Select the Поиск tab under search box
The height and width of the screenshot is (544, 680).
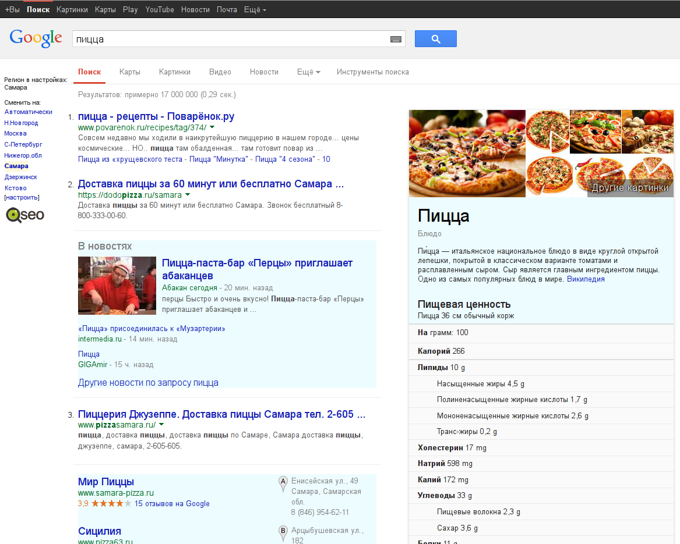tap(89, 72)
